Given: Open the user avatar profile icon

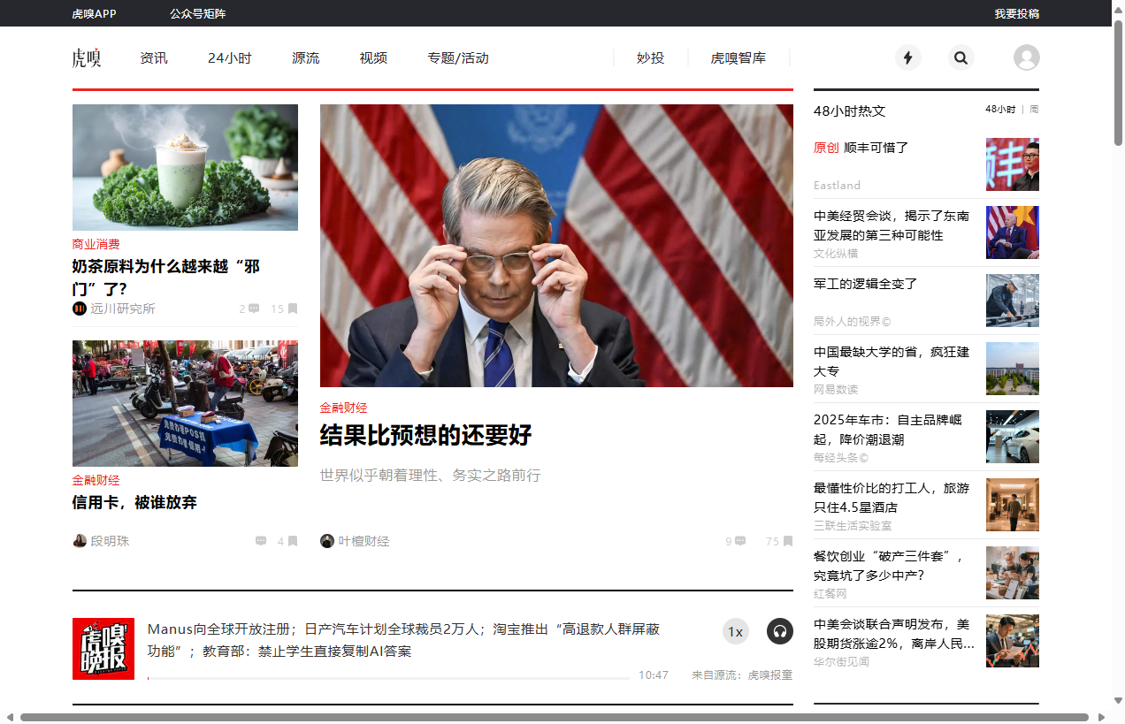Looking at the screenshot, I should pyautogui.click(x=1026, y=57).
